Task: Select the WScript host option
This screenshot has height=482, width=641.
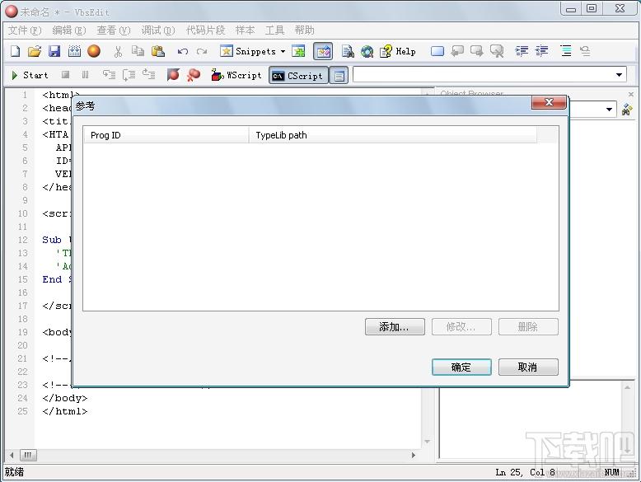Action: tap(236, 75)
